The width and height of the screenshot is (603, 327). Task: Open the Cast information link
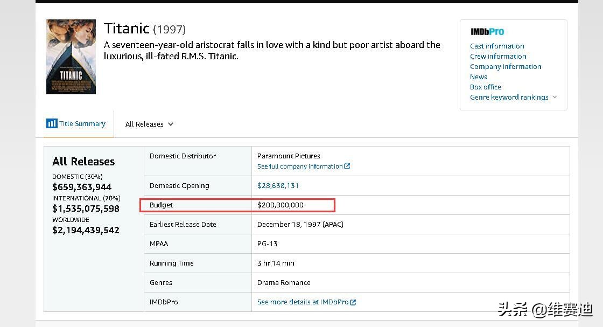(x=497, y=46)
